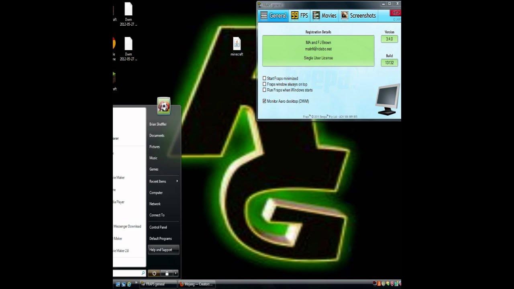The width and height of the screenshot is (514, 289).
Task: Click the red Fraps tray icon
Action: click(375, 284)
